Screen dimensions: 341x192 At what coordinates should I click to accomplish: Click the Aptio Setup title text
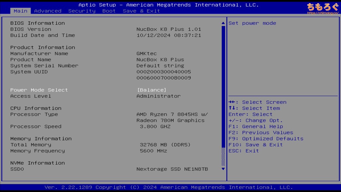pyautogui.click(x=169, y=5)
